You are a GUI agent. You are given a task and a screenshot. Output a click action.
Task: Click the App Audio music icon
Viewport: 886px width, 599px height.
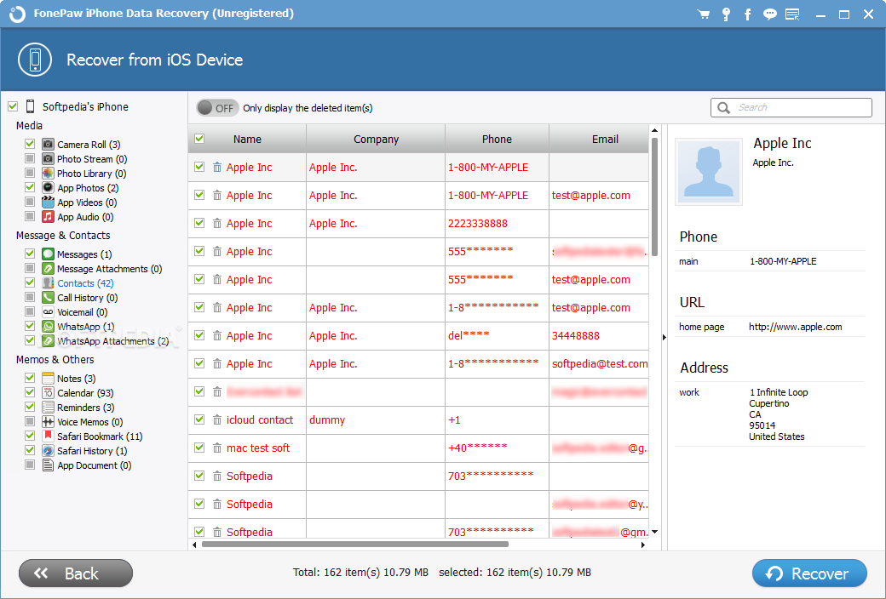(x=48, y=217)
